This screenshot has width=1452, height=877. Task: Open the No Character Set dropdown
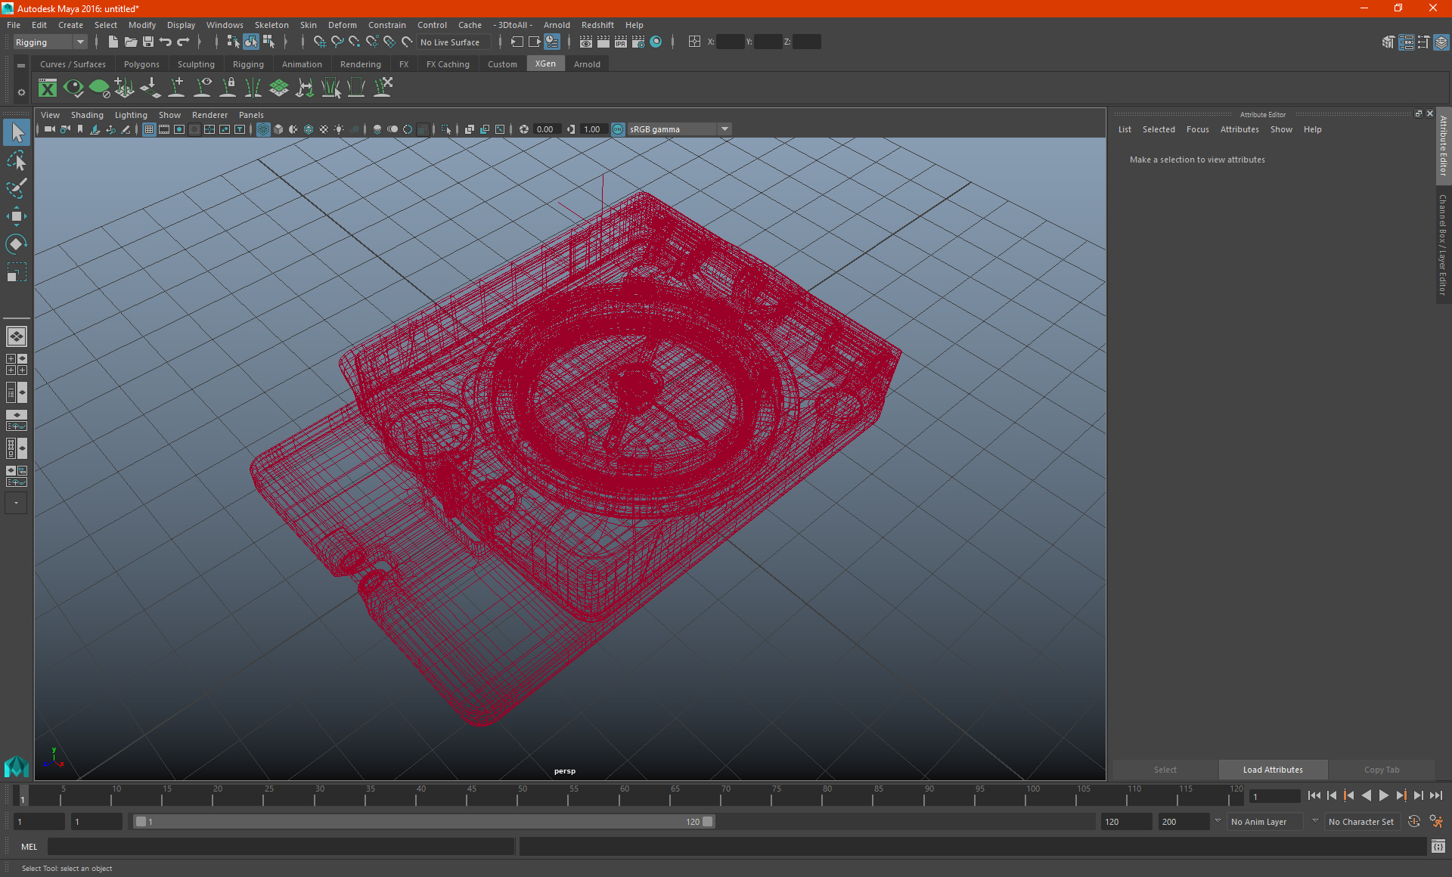click(x=1361, y=822)
